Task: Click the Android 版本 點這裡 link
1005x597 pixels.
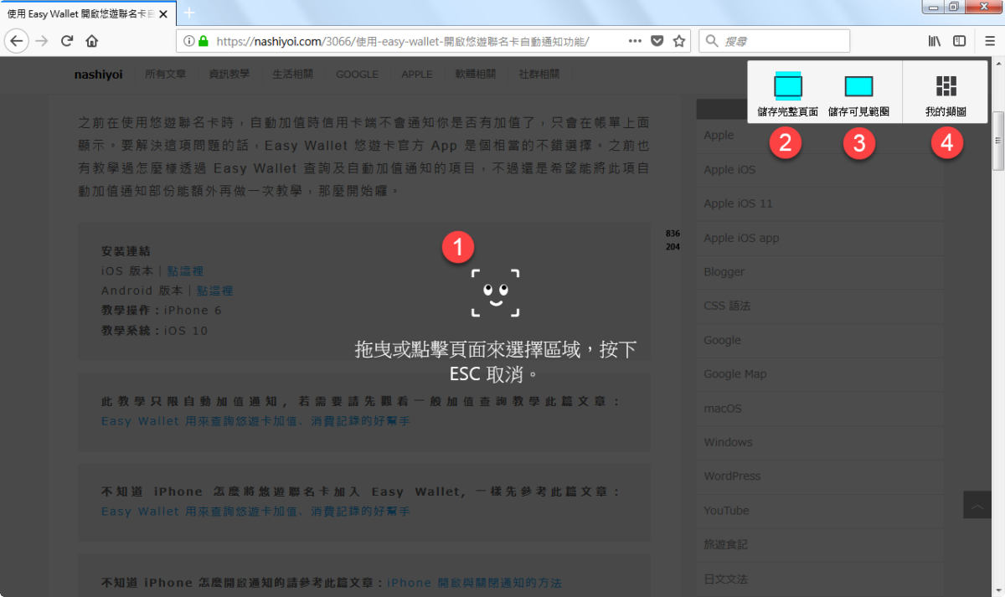Action: [x=214, y=291]
